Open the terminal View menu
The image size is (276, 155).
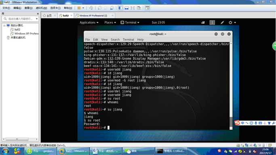pyautogui.click(x=104, y=40)
